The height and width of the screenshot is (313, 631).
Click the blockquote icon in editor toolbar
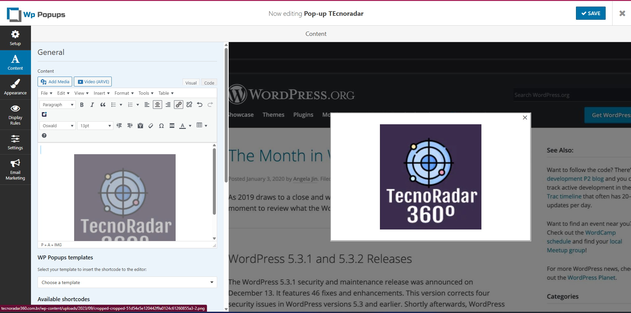tap(103, 105)
